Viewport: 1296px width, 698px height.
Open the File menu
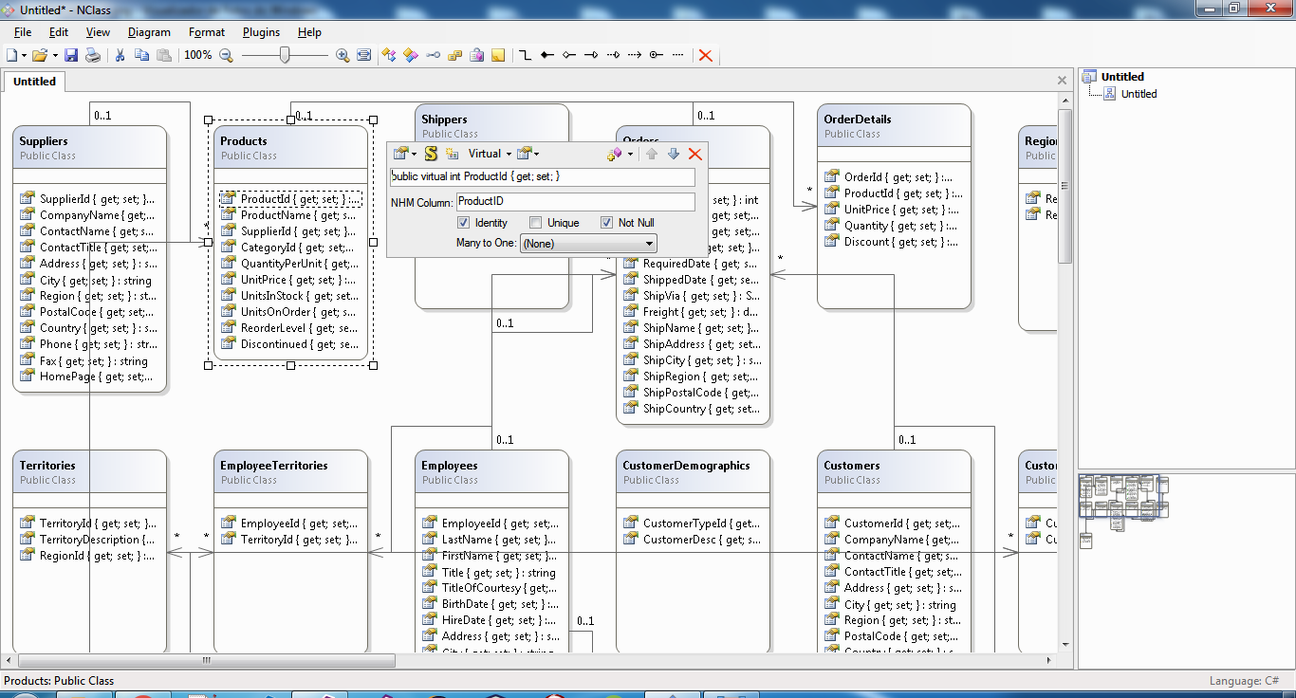(x=23, y=32)
